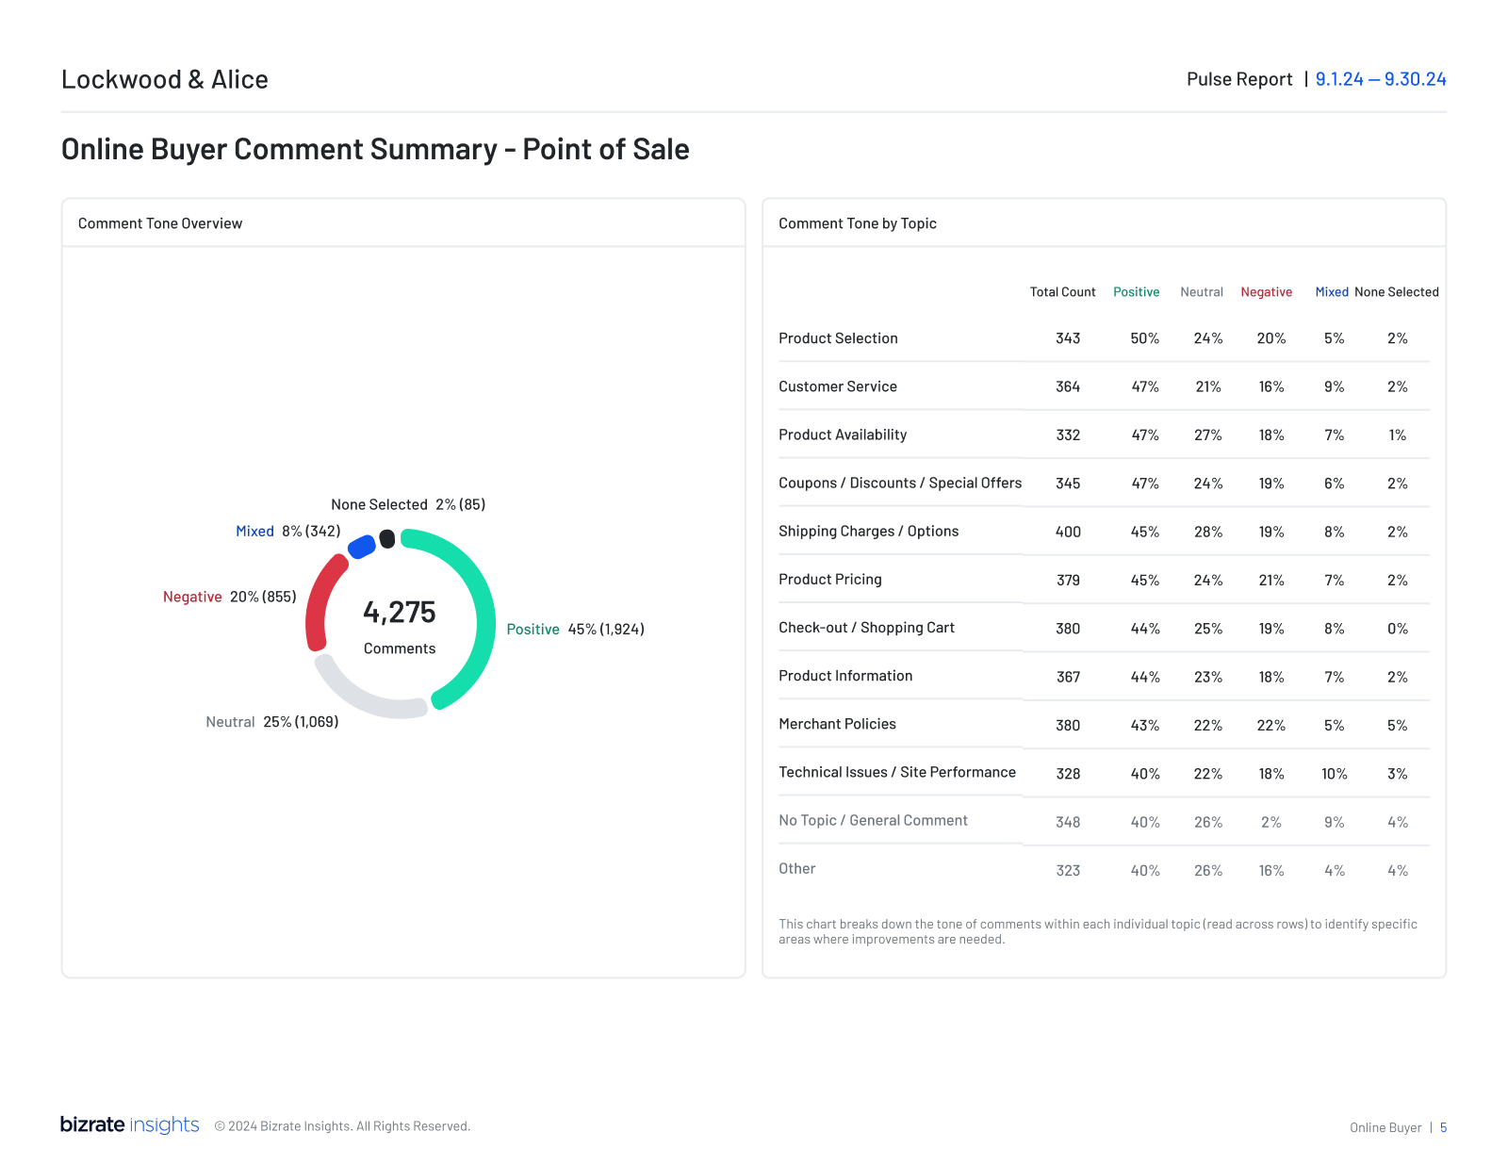This screenshot has width=1508, height=1165.
Task: Select the Technical Issues / Site Performance row
Action: 896,772
